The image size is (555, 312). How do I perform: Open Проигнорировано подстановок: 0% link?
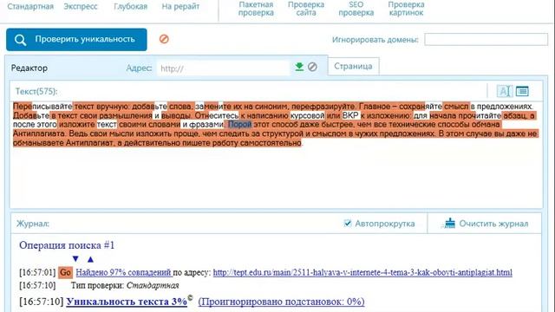click(x=281, y=302)
